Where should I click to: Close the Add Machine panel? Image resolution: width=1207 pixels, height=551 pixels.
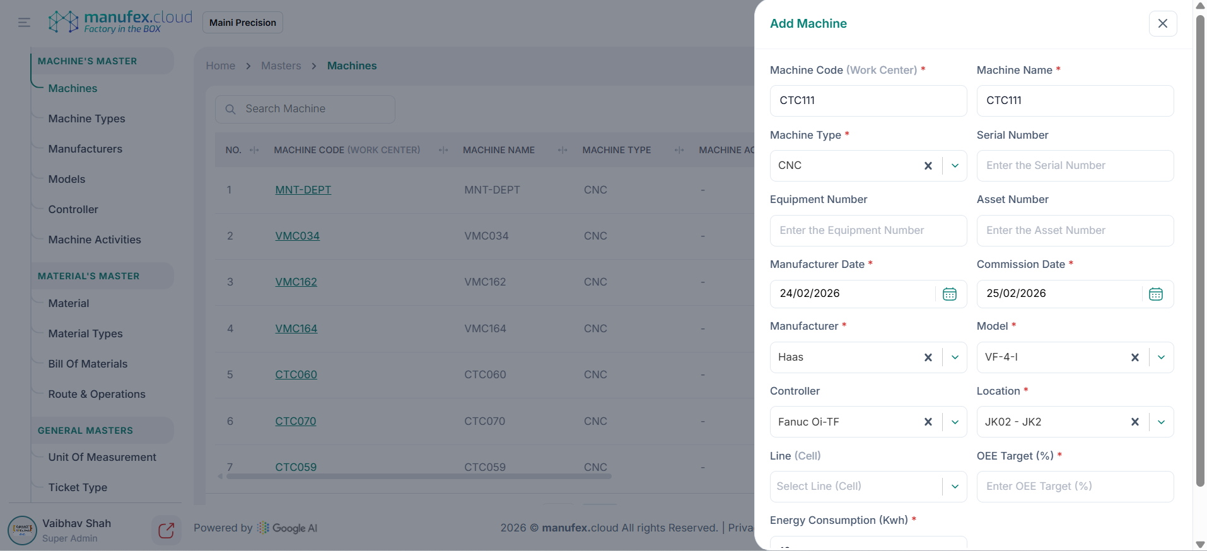tap(1162, 23)
